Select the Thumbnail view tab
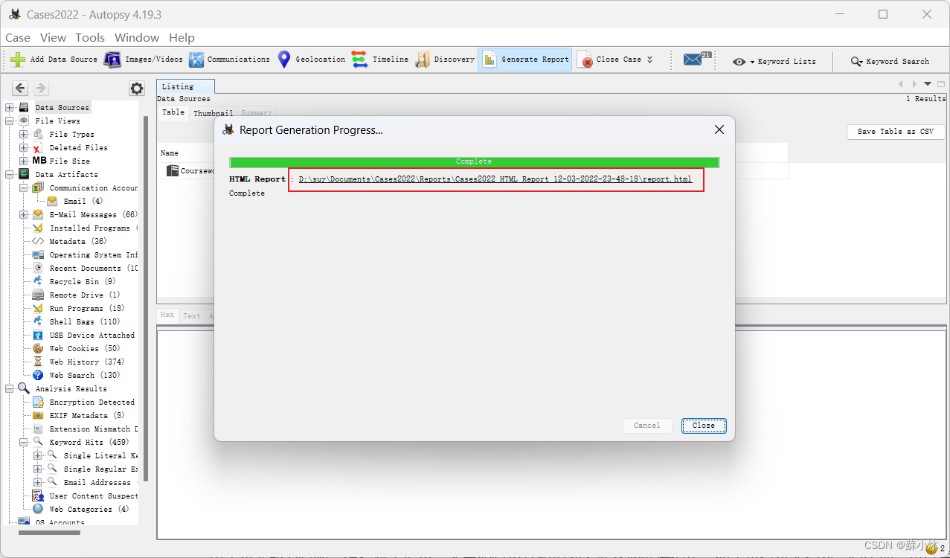The image size is (950, 558). (x=213, y=113)
